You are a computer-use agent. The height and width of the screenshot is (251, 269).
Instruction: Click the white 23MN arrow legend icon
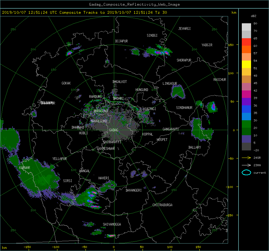click(246, 165)
